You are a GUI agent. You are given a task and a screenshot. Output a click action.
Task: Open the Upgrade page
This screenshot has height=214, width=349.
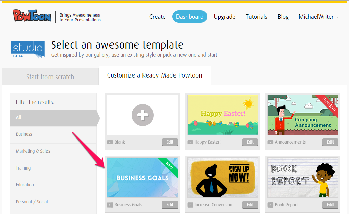point(225,17)
